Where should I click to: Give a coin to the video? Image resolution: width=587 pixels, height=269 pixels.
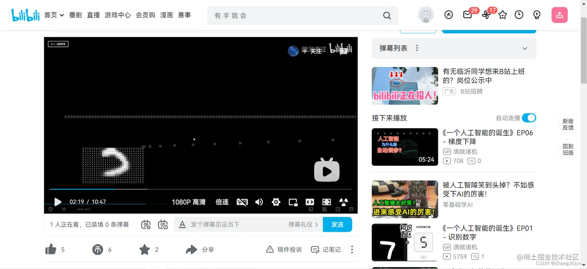[x=97, y=250]
